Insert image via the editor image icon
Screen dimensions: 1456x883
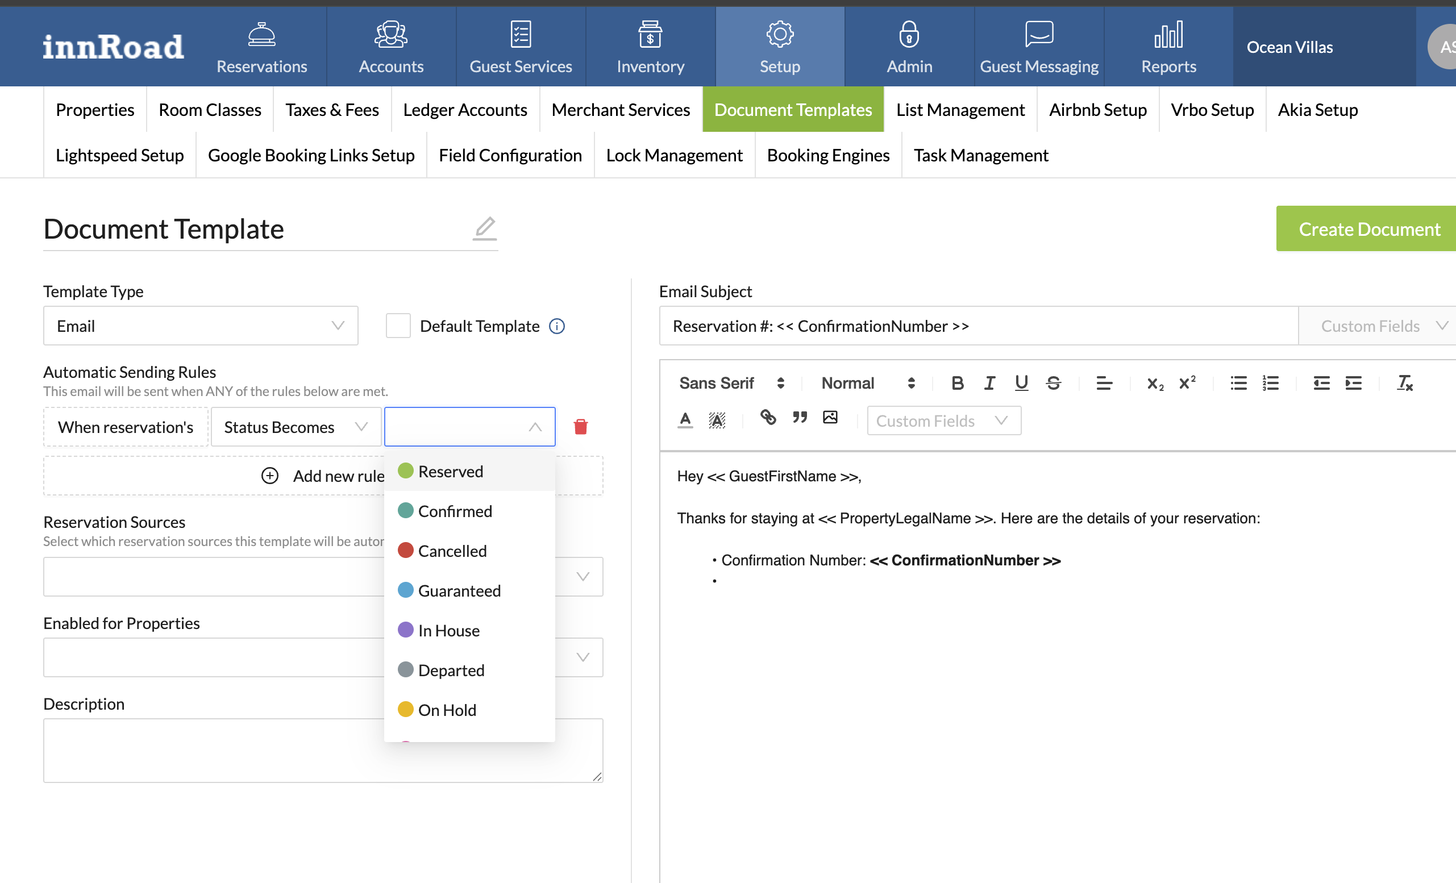click(830, 418)
